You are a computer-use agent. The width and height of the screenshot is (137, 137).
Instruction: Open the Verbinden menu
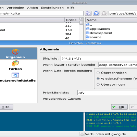pyautogui.click(x=15, y=8)
